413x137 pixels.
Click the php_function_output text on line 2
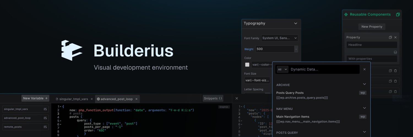click(96, 110)
